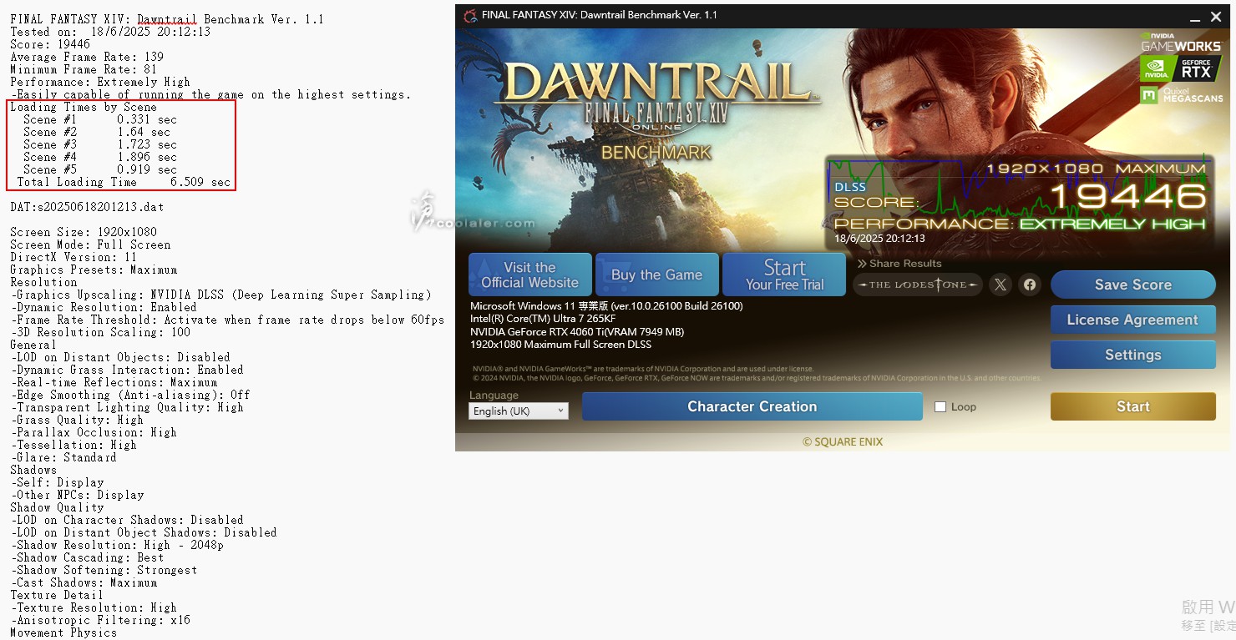Click the 'Total Loading Time 6.509 sec' row
1236x640 pixels.
pos(124,182)
